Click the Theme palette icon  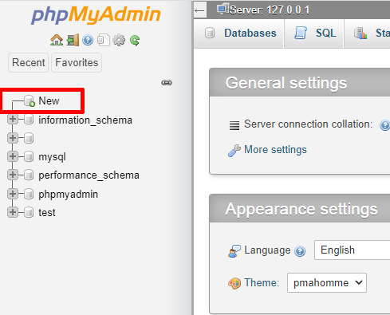point(234,283)
